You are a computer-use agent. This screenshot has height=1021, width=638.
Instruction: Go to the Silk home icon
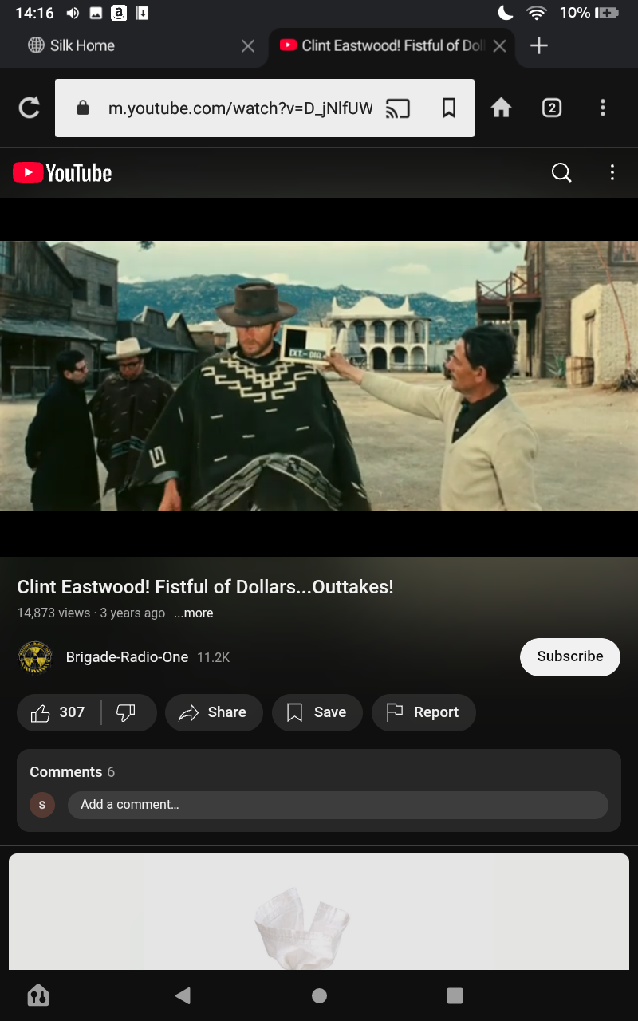[x=501, y=108]
